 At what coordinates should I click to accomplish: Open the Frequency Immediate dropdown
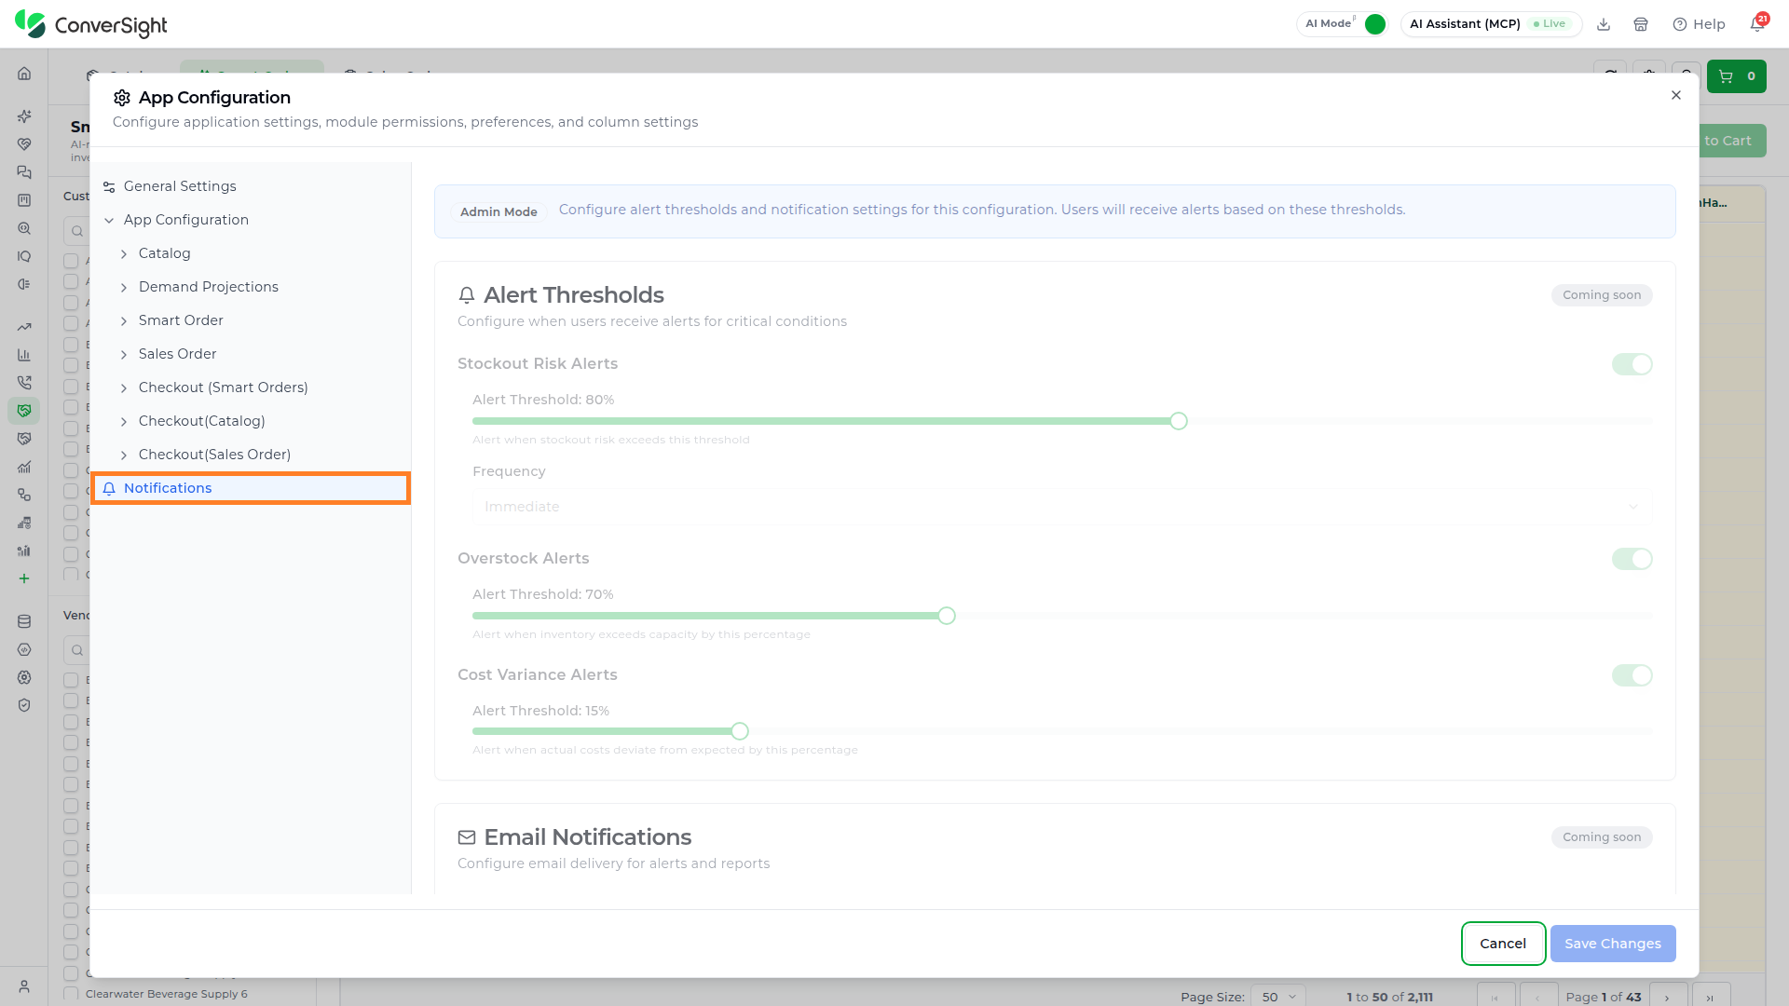coord(1062,507)
